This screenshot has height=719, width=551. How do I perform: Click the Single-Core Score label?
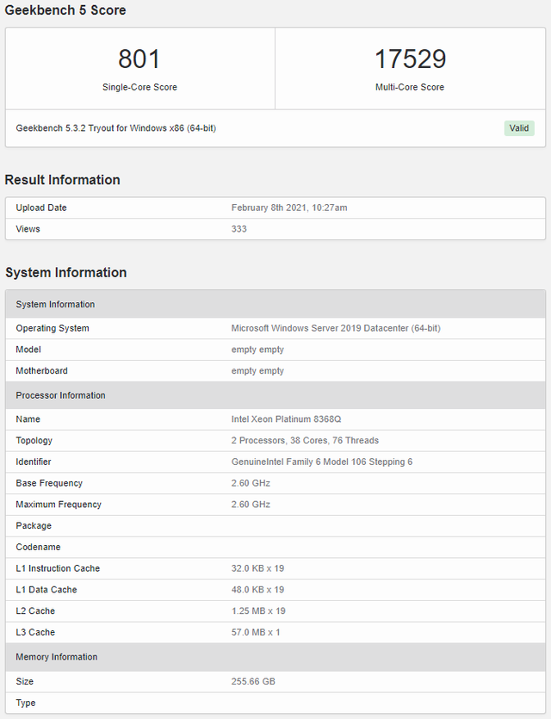point(139,87)
